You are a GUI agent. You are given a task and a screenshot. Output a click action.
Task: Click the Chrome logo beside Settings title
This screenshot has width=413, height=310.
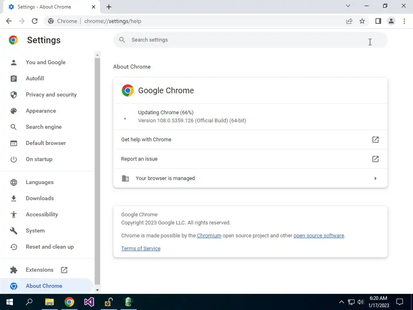click(13, 40)
